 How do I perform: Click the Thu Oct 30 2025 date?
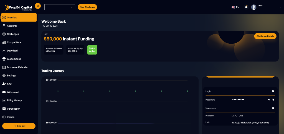click(x=49, y=26)
